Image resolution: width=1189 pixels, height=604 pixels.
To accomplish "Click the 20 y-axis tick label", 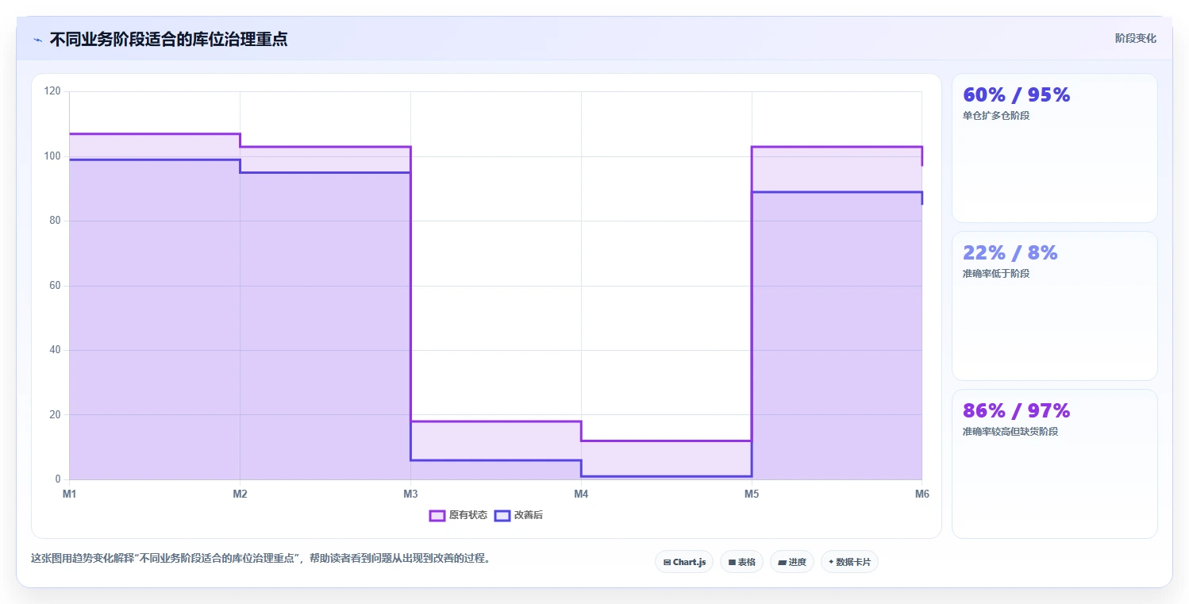I will click(56, 415).
